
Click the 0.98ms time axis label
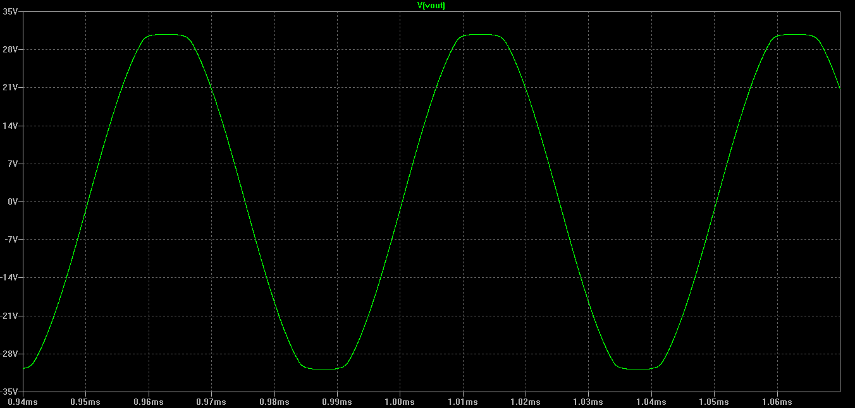click(x=274, y=402)
